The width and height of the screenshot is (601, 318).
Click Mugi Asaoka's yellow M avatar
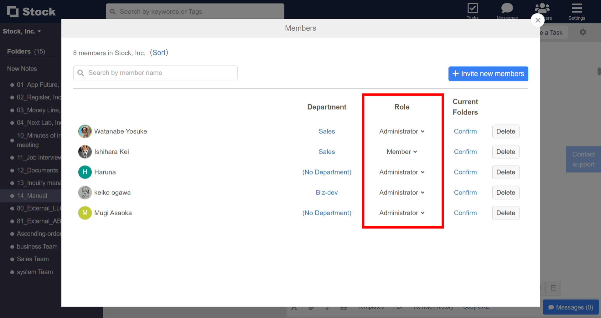[85, 213]
